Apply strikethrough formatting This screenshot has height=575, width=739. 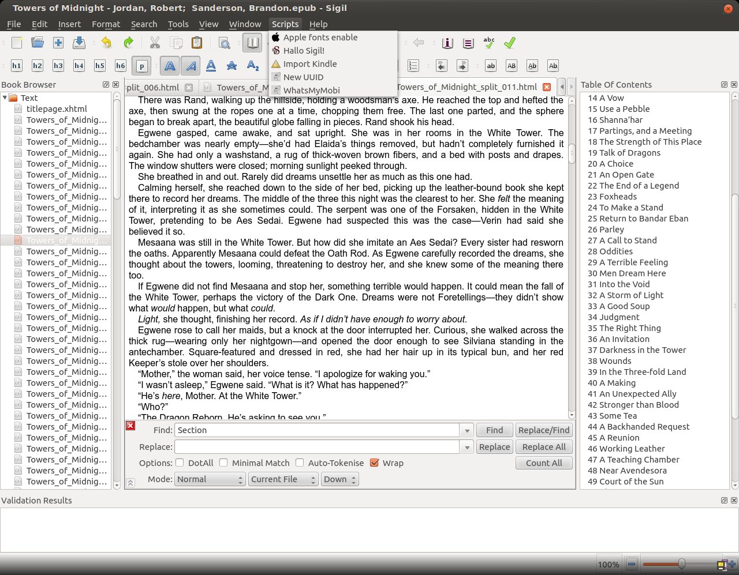tap(232, 66)
